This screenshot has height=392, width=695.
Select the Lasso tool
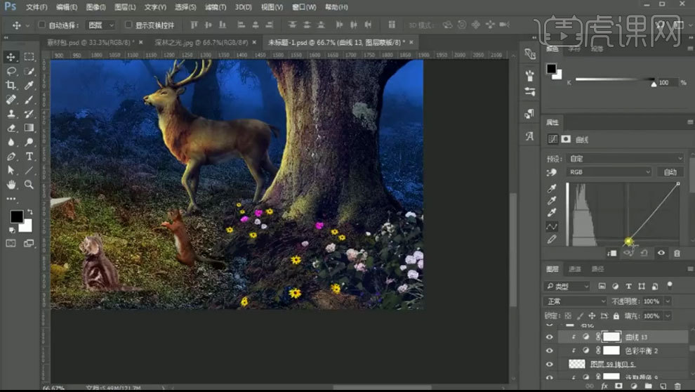click(x=11, y=71)
